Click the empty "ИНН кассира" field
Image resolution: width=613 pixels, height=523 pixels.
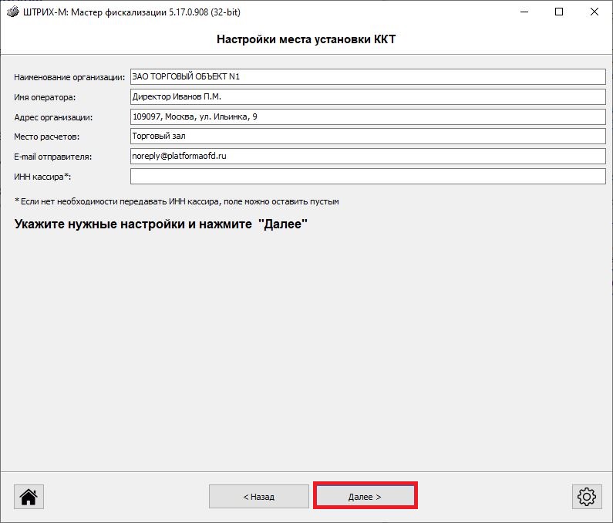coord(368,177)
